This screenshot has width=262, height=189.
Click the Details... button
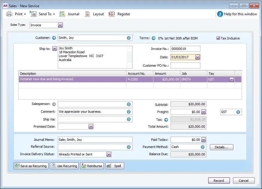click(x=221, y=147)
